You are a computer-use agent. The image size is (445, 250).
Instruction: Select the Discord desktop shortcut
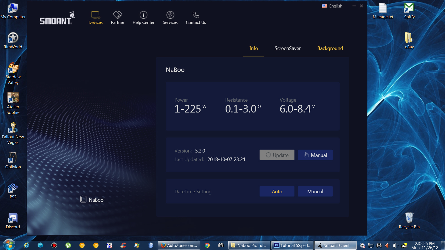(x=13, y=221)
